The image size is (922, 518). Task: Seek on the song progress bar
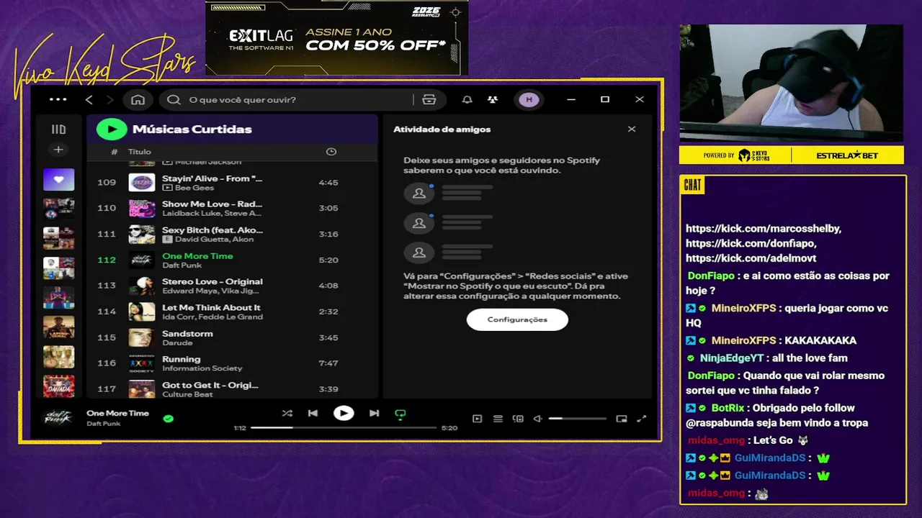click(344, 427)
